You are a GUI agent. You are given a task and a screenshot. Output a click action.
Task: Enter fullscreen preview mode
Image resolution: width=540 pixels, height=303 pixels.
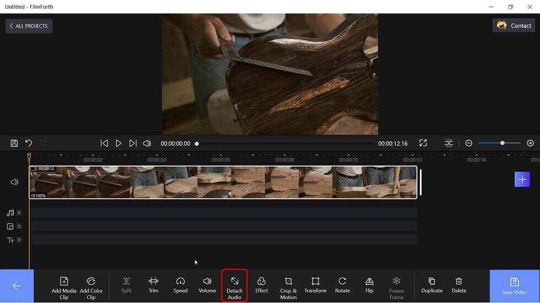pos(423,144)
